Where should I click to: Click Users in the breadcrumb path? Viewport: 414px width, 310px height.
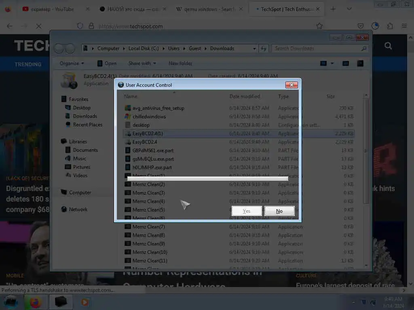point(174,48)
